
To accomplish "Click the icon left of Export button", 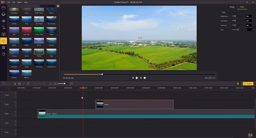I will click(238, 83).
